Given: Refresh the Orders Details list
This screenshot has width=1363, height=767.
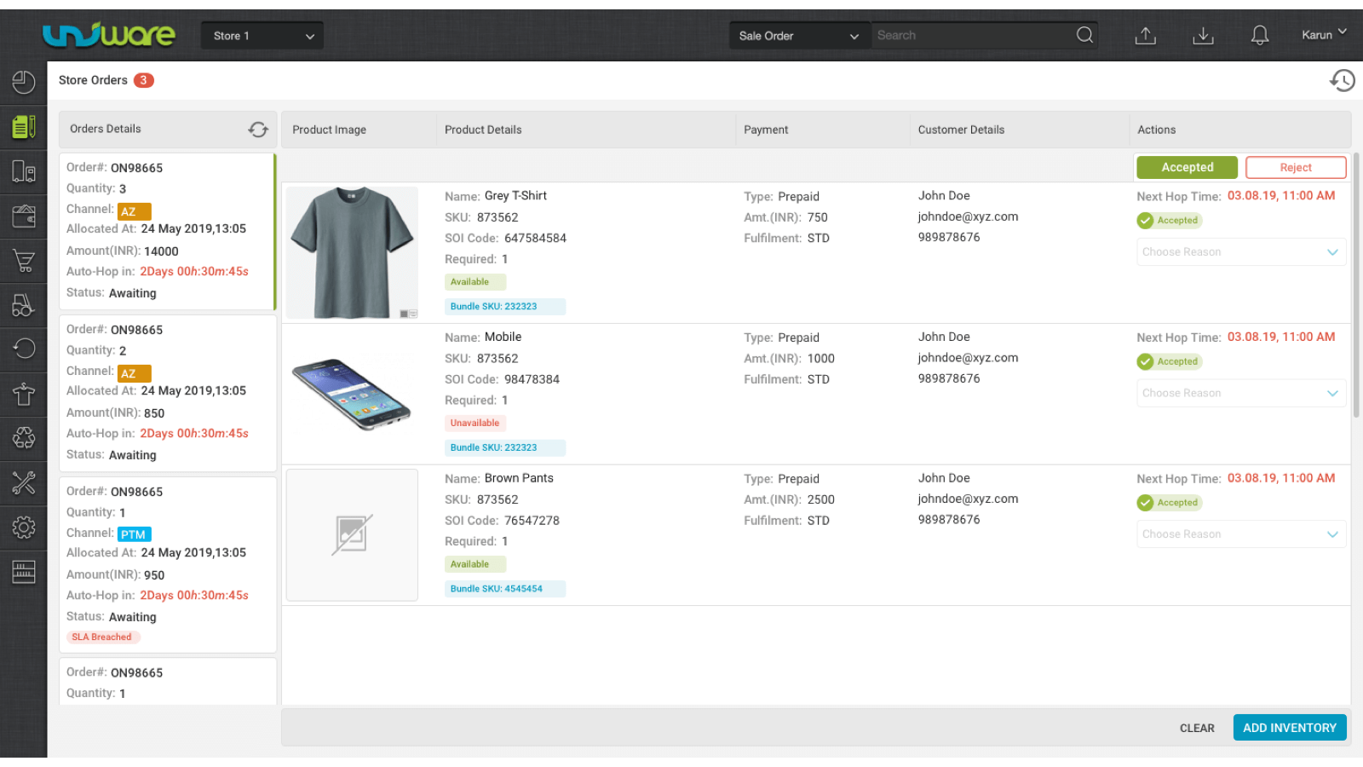Looking at the screenshot, I should click(x=258, y=129).
